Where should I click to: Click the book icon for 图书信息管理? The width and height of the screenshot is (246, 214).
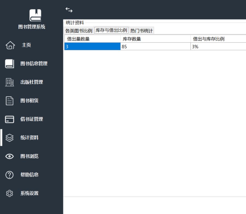click(x=10, y=64)
